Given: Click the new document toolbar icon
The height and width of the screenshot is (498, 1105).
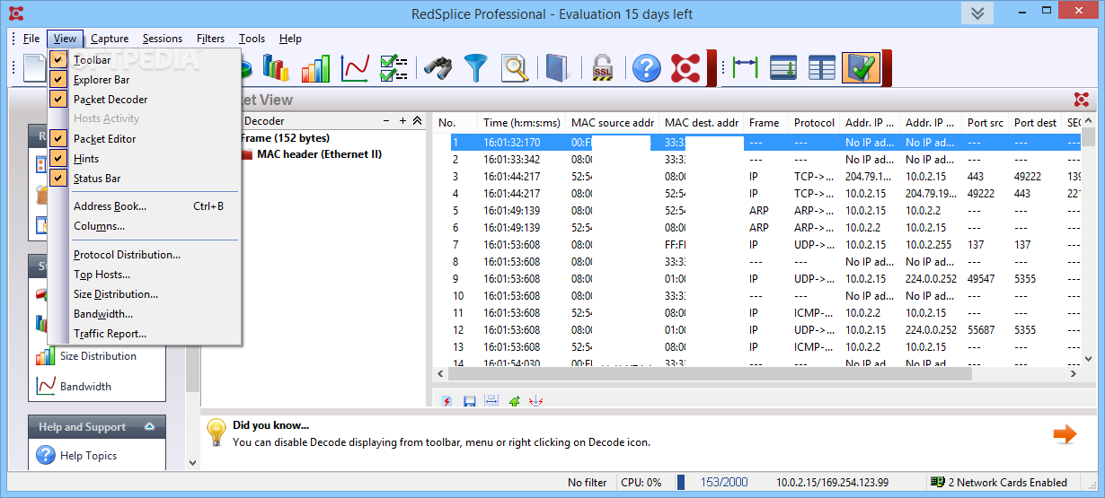Looking at the screenshot, I should [33, 68].
